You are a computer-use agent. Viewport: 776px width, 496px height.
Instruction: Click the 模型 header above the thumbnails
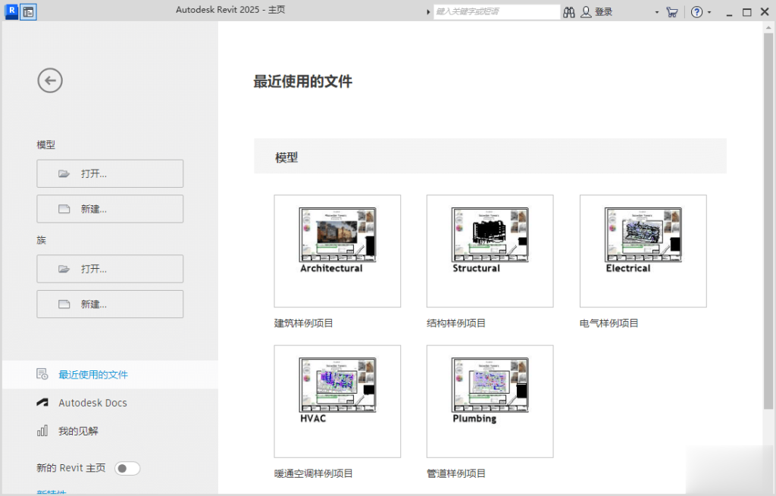(x=286, y=158)
